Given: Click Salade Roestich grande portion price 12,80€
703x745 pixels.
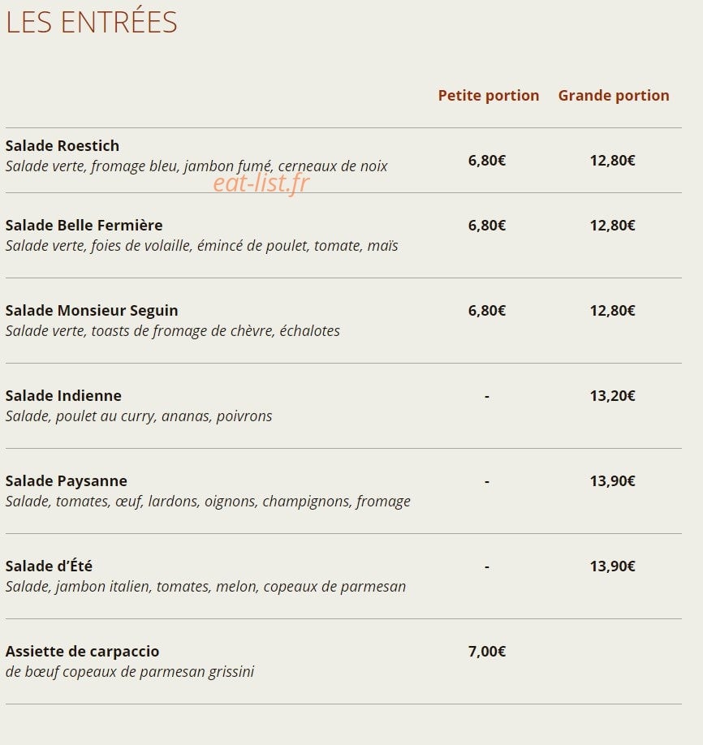Looking at the screenshot, I should click(x=612, y=160).
